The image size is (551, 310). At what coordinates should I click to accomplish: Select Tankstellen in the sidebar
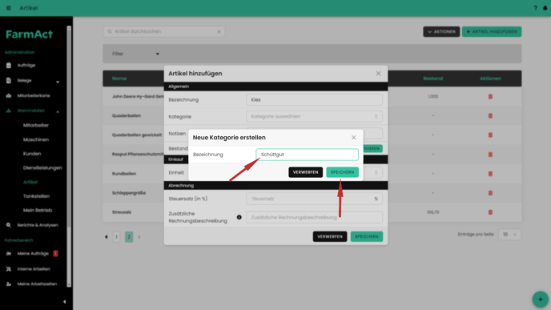coord(36,196)
